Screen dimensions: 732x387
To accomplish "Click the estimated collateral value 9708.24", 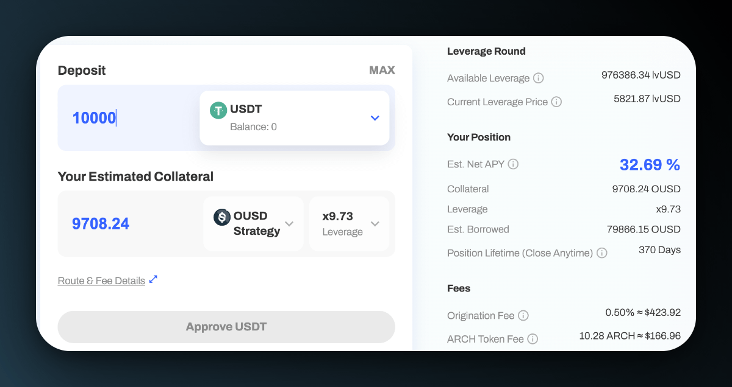I will 101,224.
